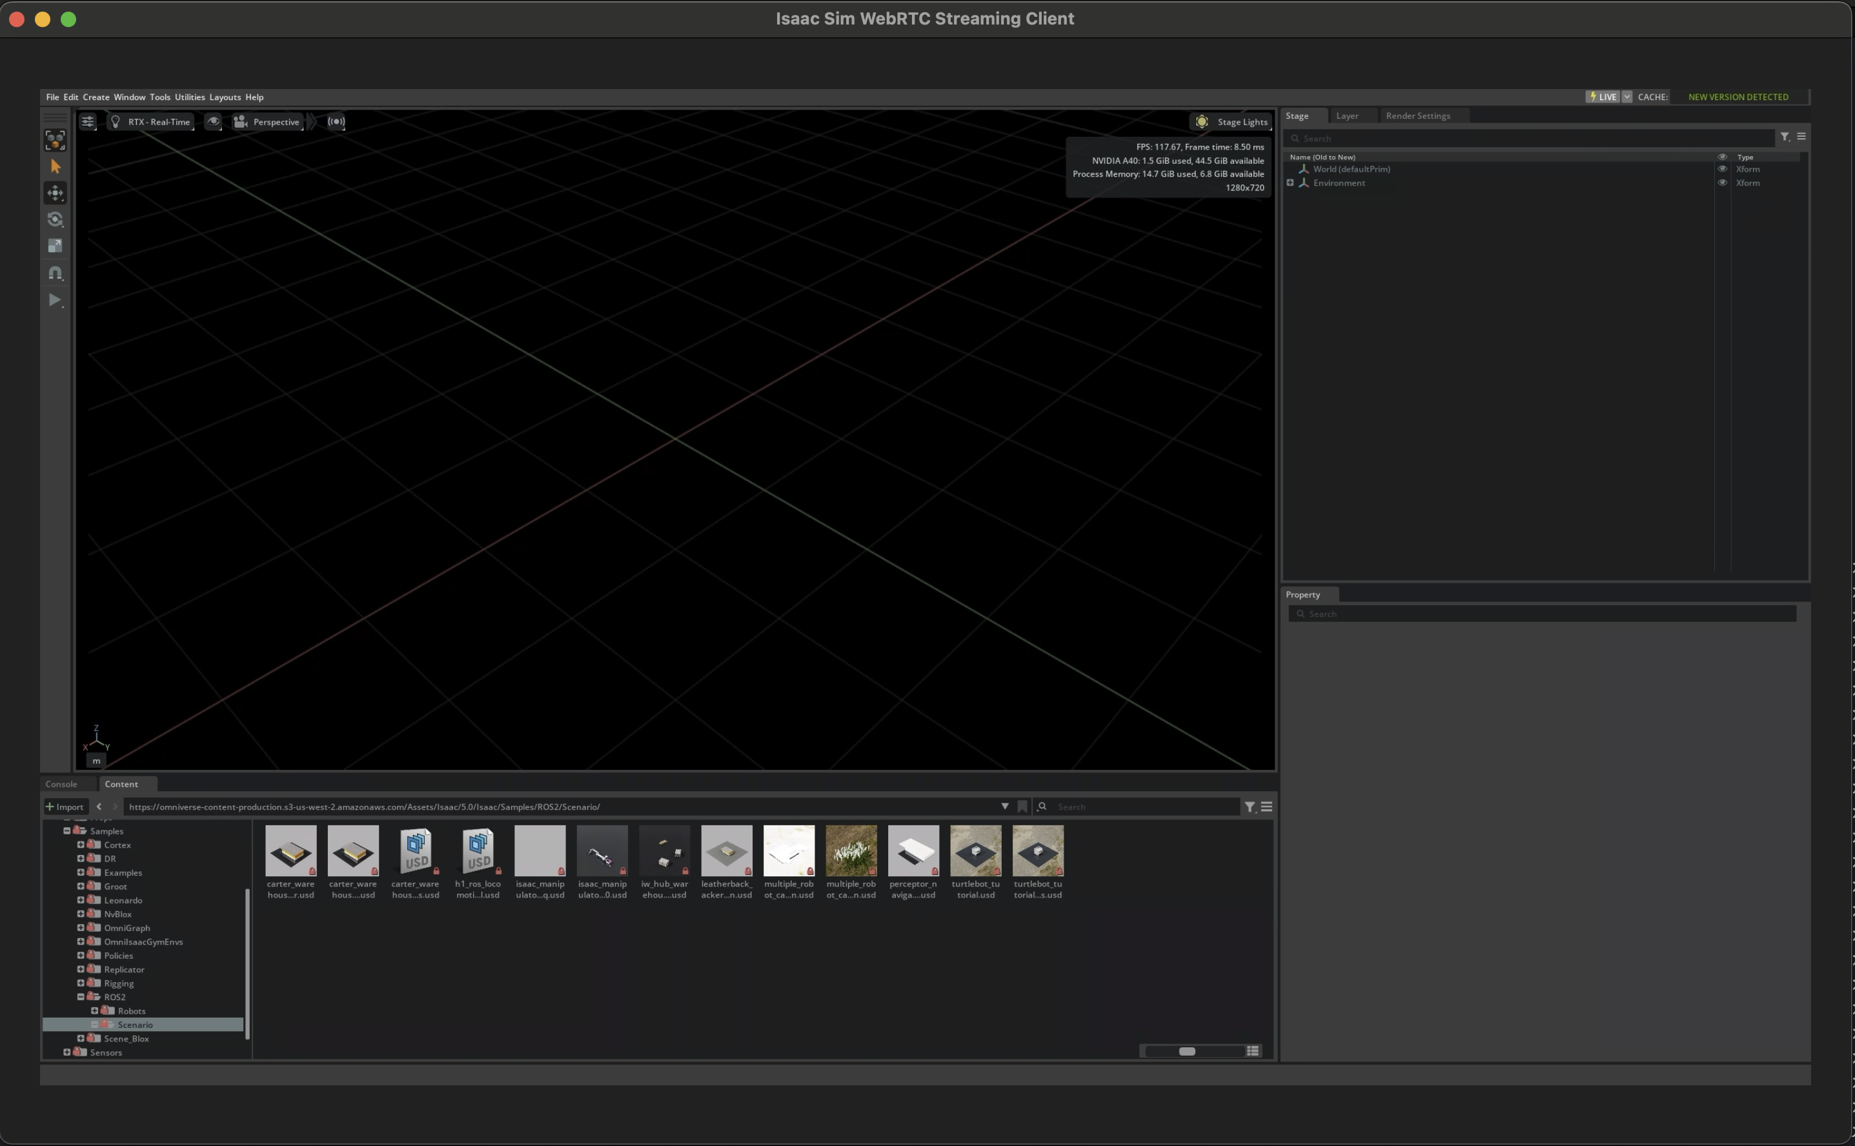Adjust the thumbnail size slider
Image resolution: width=1855 pixels, height=1146 pixels.
pos(1187,1051)
